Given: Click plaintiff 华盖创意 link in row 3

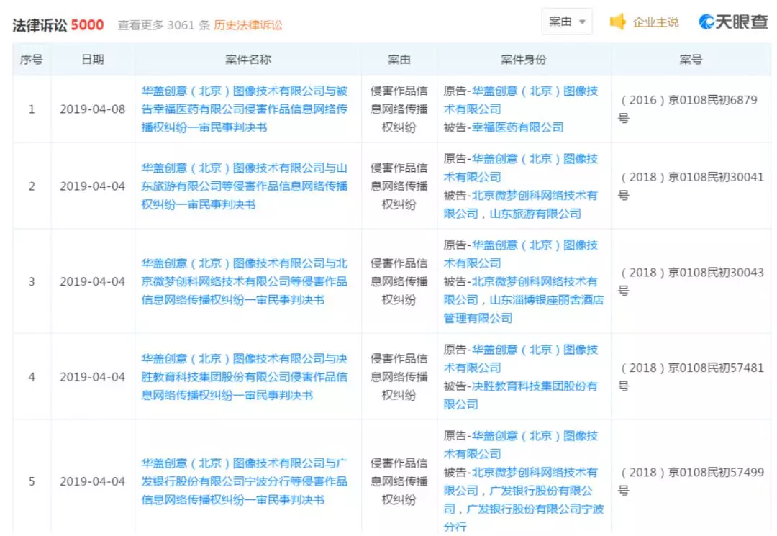Looking at the screenshot, I should coord(534,245).
